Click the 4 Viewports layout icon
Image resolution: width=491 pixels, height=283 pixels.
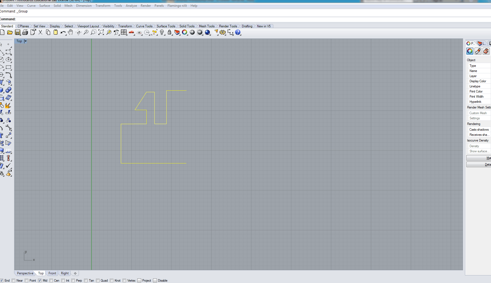[x=124, y=32]
